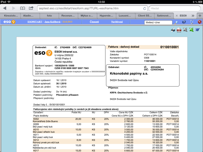Click the address bar URL field
203x152 pixels.
[93, 8]
